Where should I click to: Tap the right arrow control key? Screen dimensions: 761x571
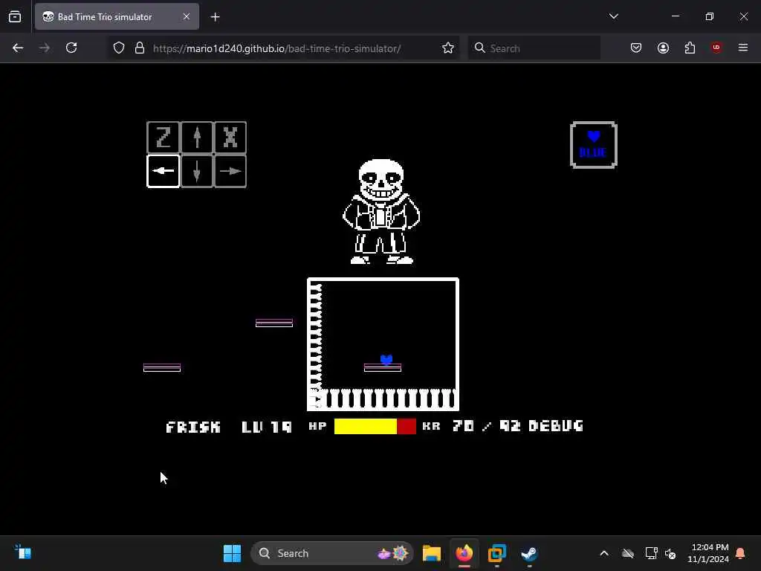click(230, 171)
